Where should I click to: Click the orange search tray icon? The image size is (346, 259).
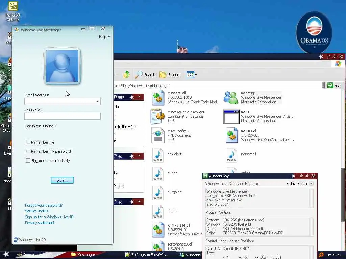tap(321, 255)
